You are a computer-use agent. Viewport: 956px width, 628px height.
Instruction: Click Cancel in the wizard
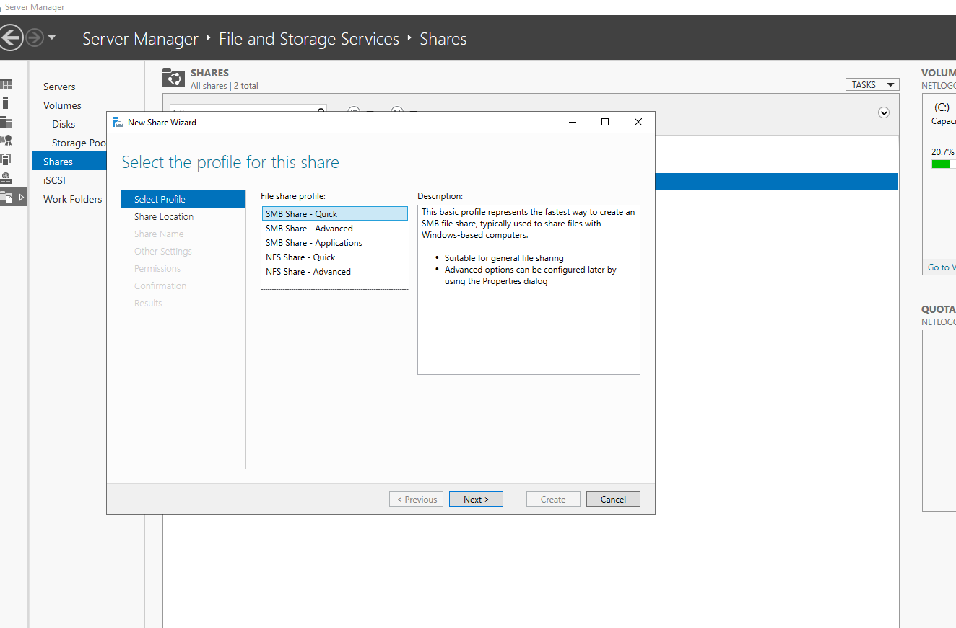click(613, 499)
